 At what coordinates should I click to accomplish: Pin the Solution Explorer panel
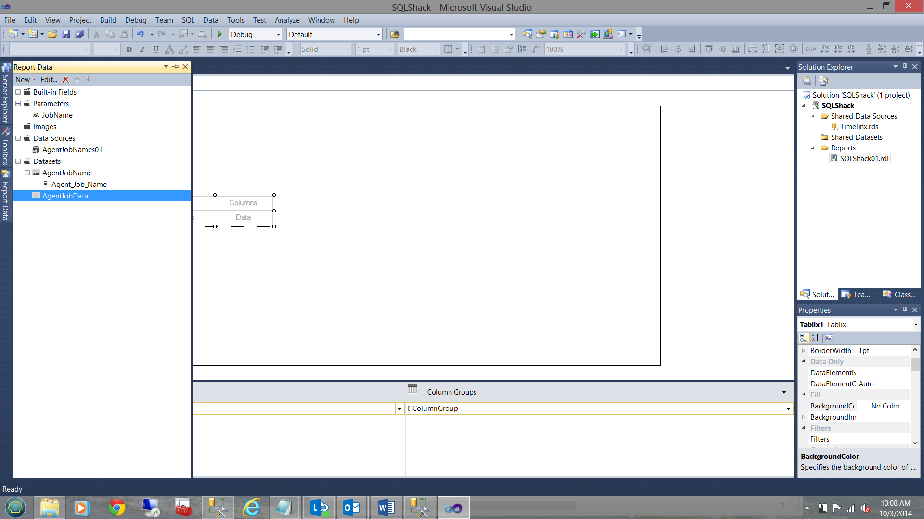point(905,67)
